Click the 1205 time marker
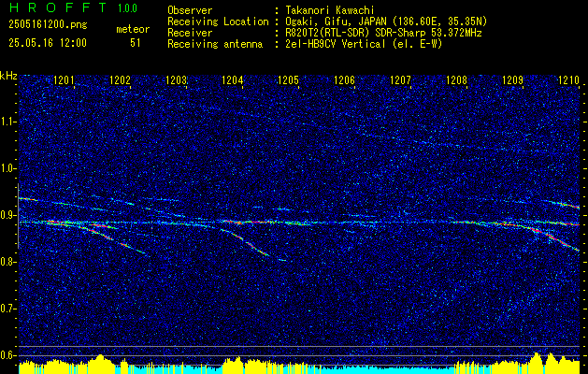The image size is (588, 374). click(x=288, y=79)
